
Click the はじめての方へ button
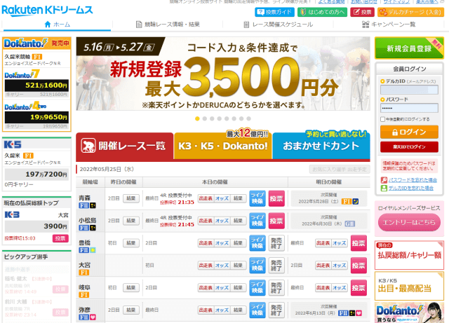pos(323,12)
